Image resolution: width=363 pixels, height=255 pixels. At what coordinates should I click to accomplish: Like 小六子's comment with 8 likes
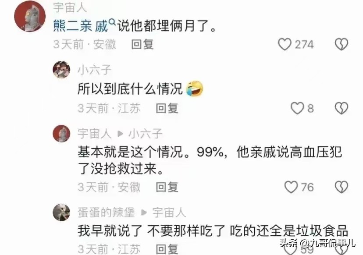(297, 108)
